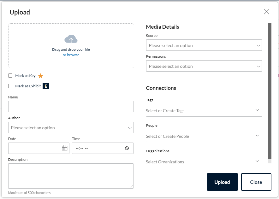The width and height of the screenshot is (279, 199).
Task: Close the Upload dialog with X
Action: [x=266, y=12]
